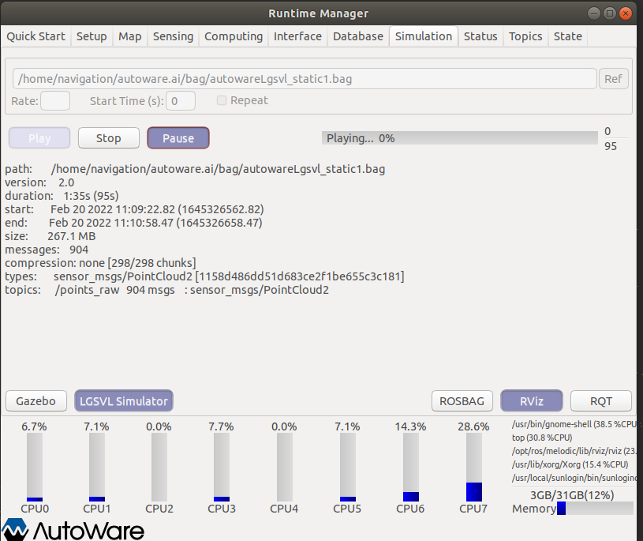Viewport: 643px width, 541px height.
Task: Open the ROSBAG tool
Action: [462, 401]
